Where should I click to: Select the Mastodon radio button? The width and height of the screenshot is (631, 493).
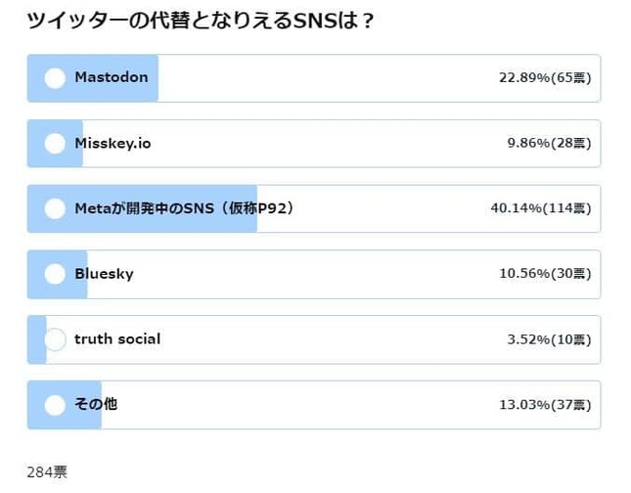56,77
